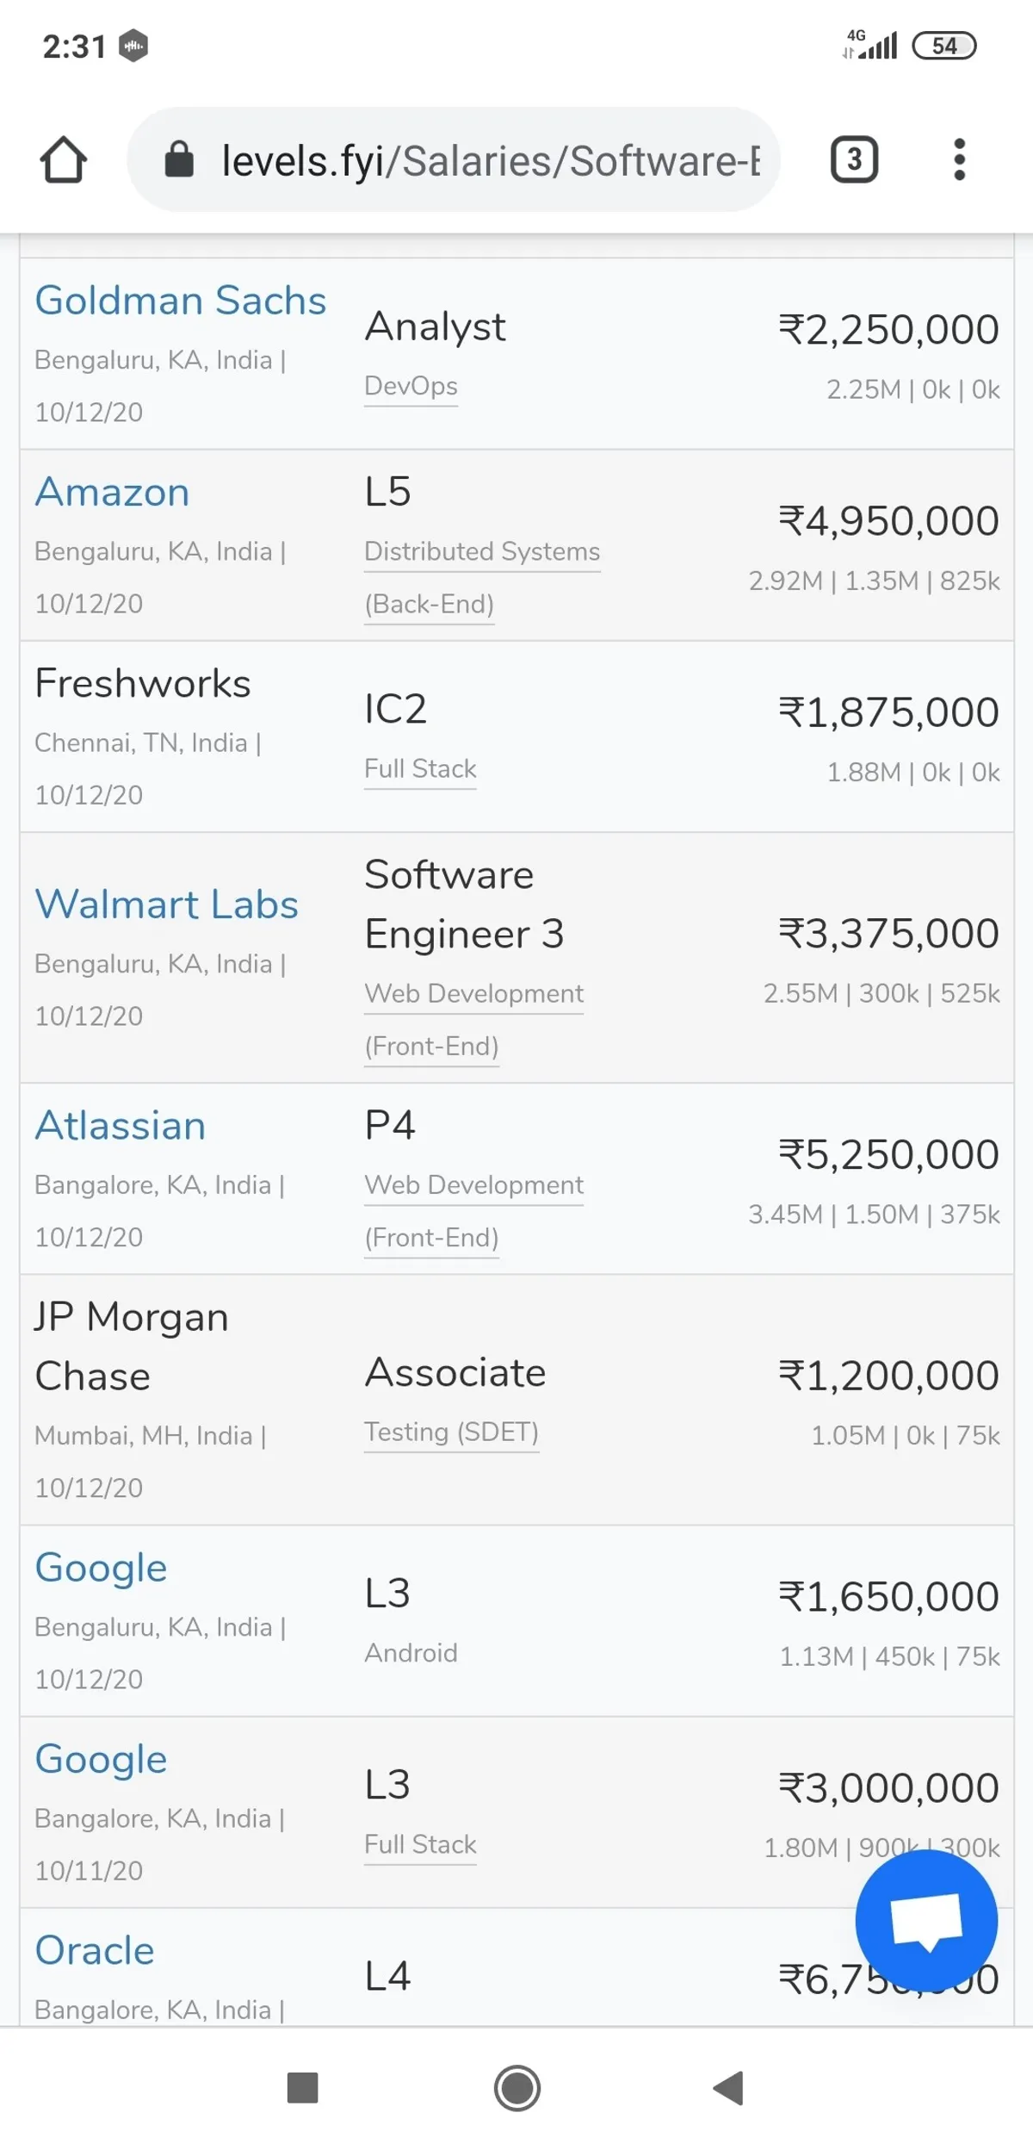Open the Amazon company link
The image size is (1033, 2150).
point(112,493)
